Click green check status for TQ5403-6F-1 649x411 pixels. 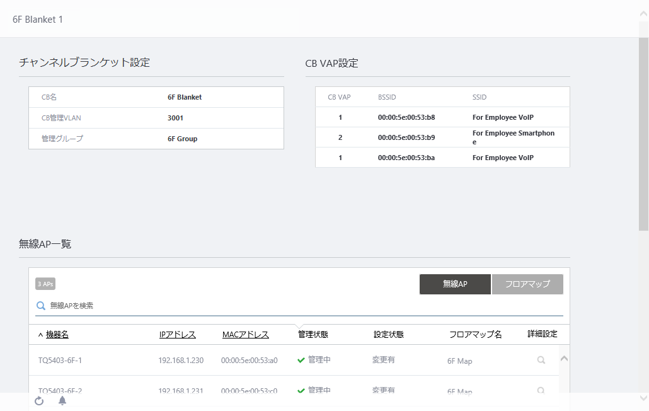tap(301, 360)
